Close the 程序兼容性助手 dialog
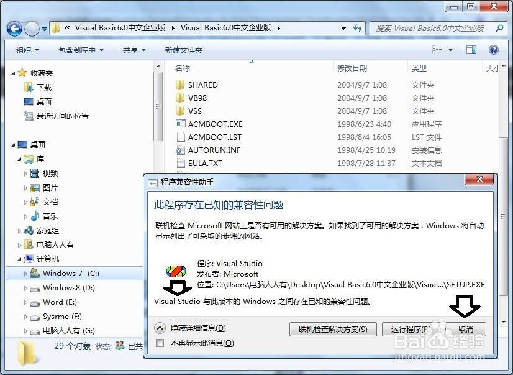513x375 pixels. [479, 180]
